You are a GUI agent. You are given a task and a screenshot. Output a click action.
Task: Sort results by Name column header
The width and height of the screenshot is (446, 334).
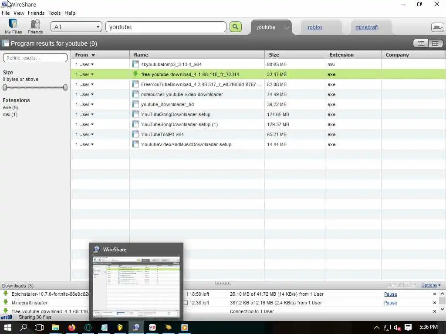(197, 55)
